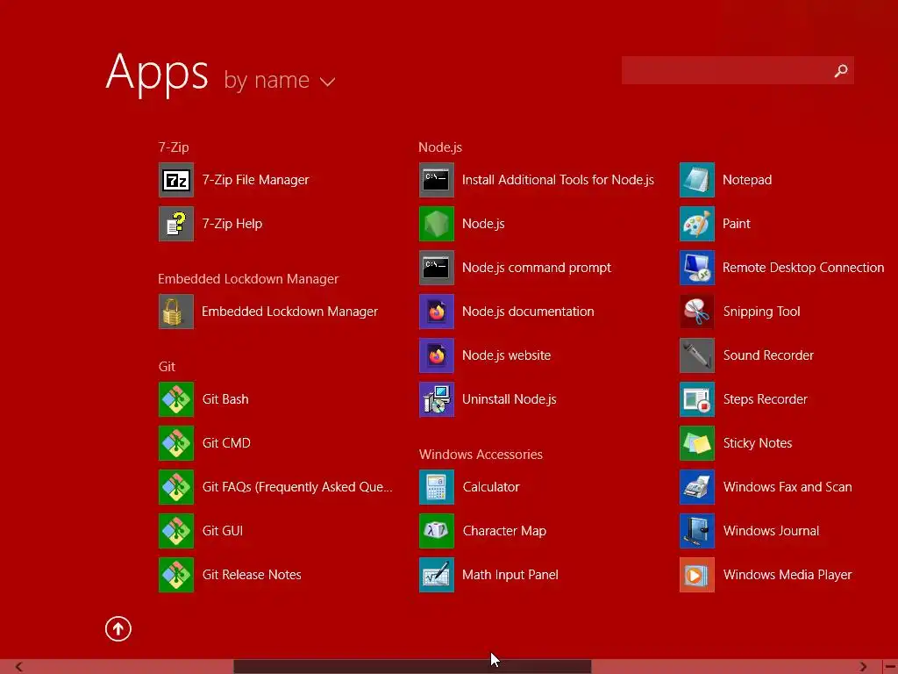This screenshot has height=674, width=898.
Task: Open the Steps Recorder icon
Action: [x=697, y=399]
